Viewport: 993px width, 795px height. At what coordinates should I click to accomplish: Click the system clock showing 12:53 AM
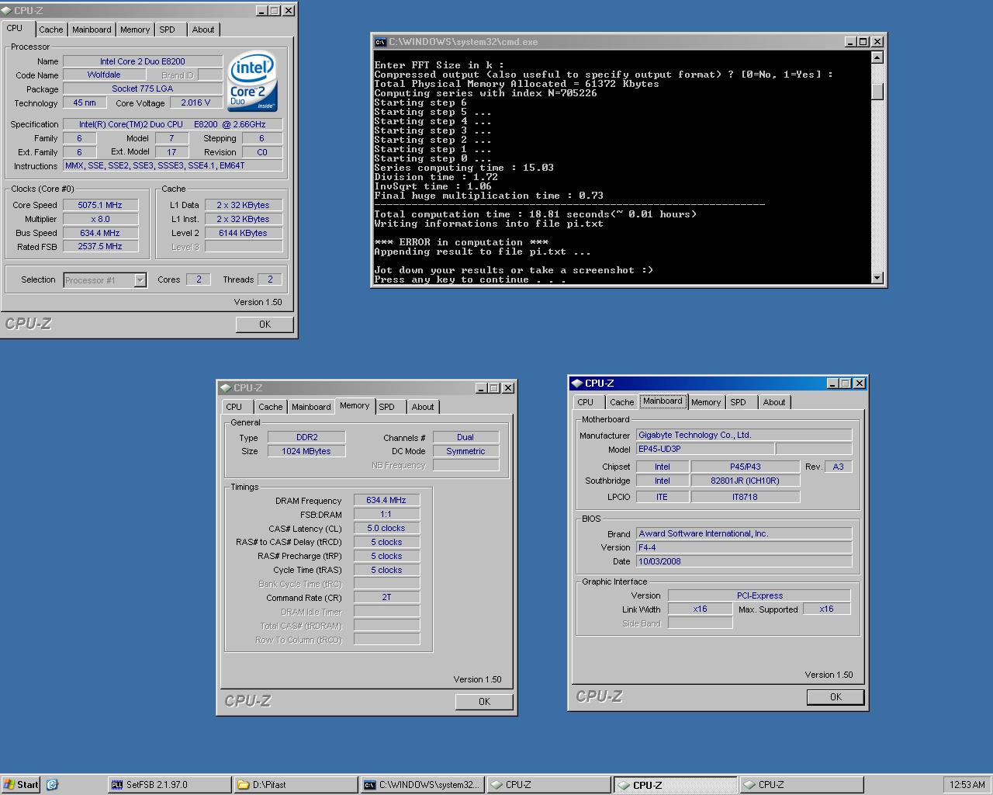click(967, 785)
